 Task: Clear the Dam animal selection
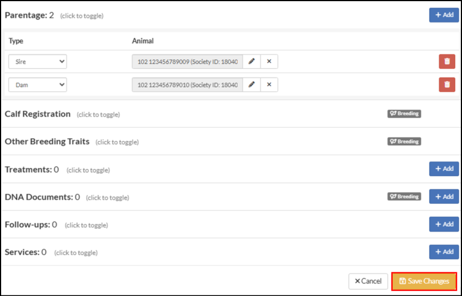pyautogui.click(x=269, y=84)
